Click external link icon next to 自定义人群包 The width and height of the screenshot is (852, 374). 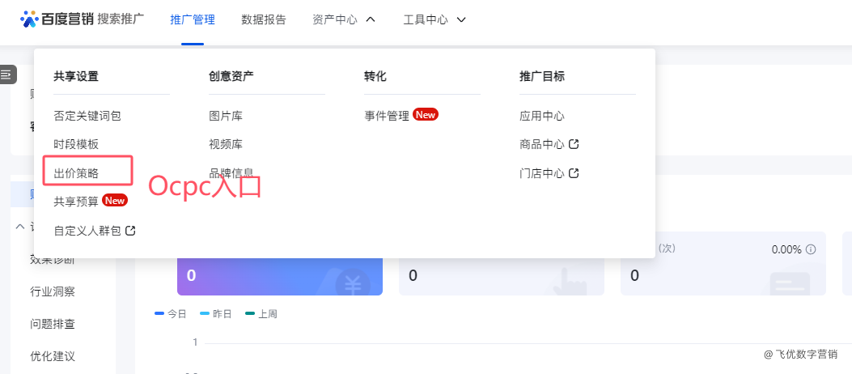[x=130, y=231]
